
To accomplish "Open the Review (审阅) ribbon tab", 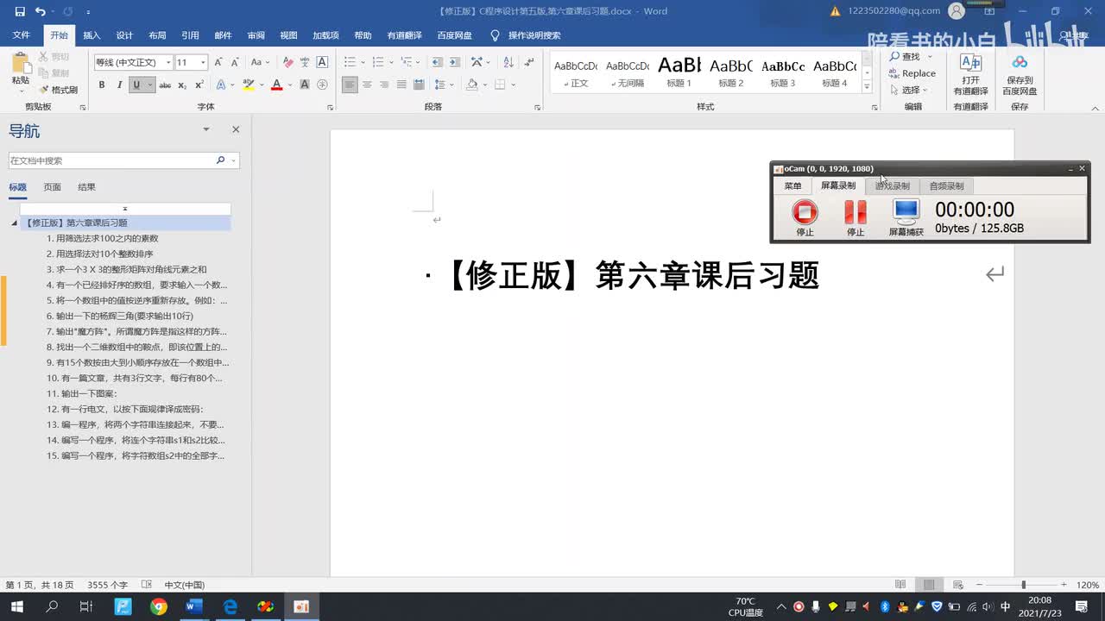I will click(256, 35).
